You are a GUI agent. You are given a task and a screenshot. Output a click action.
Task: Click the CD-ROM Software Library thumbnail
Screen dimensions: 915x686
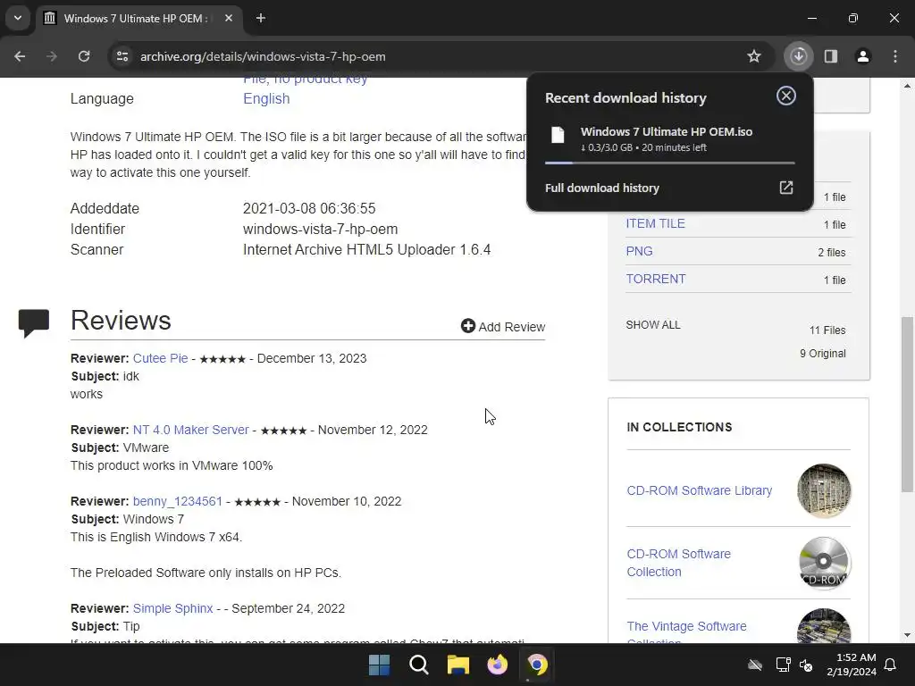click(823, 490)
